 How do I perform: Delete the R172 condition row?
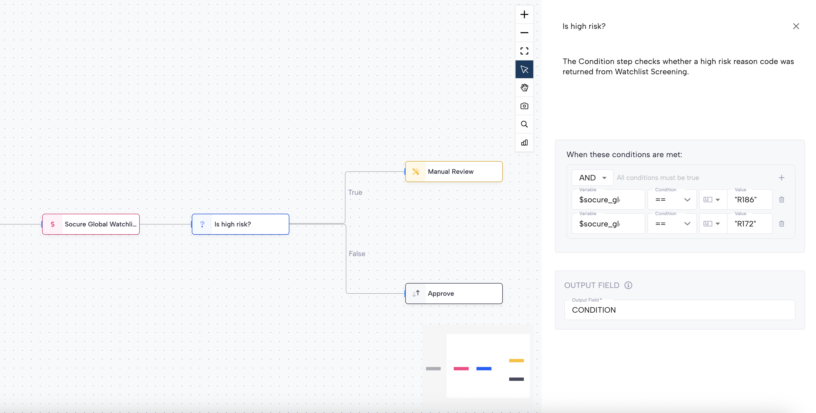point(781,224)
